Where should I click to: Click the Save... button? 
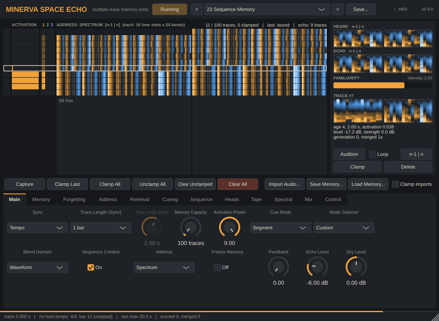[361, 9]
